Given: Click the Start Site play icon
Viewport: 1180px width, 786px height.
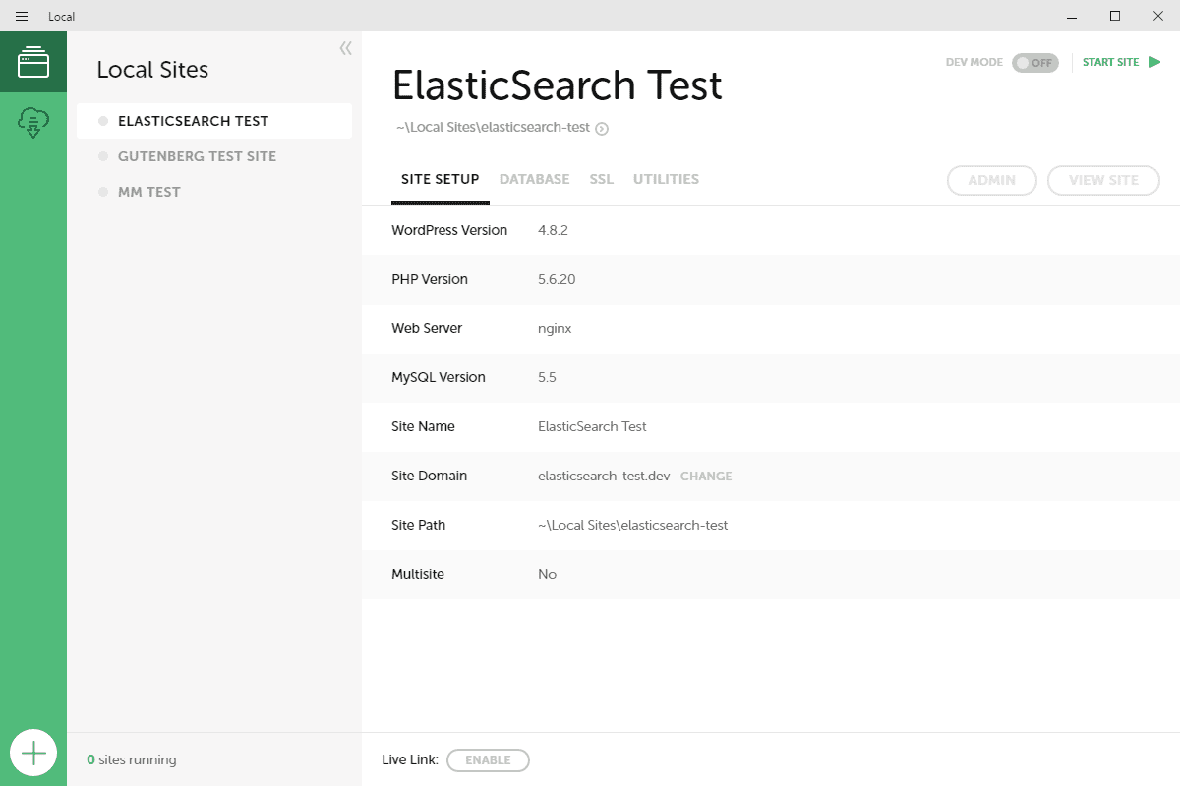Looking at the screenshot, I should [1154, 62].
